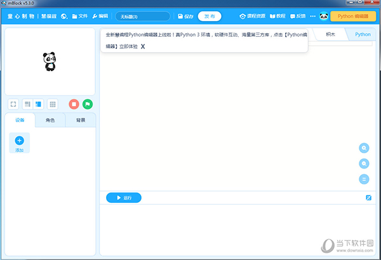Select the 背景 backdrop tab
Image resolution: width=381 pixels, height=260 pixels.
pyautogui.click(x=81, y=120)
